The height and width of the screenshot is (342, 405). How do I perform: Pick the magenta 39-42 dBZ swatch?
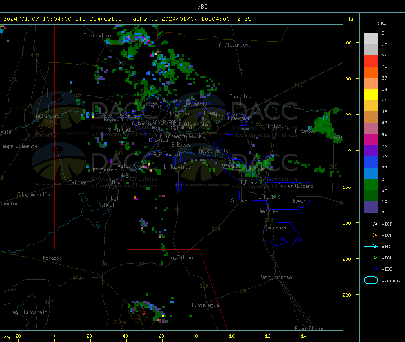371,139
